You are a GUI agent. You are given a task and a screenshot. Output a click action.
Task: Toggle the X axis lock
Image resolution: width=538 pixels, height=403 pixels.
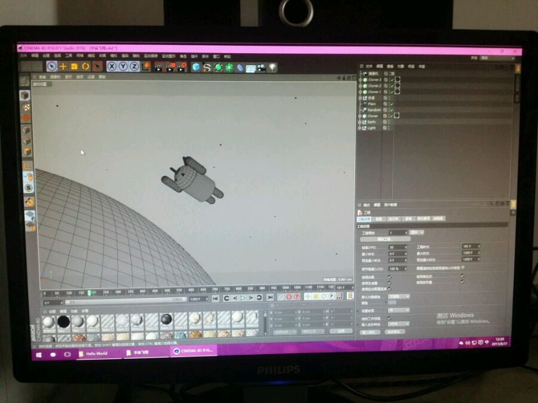click(112, 66)
